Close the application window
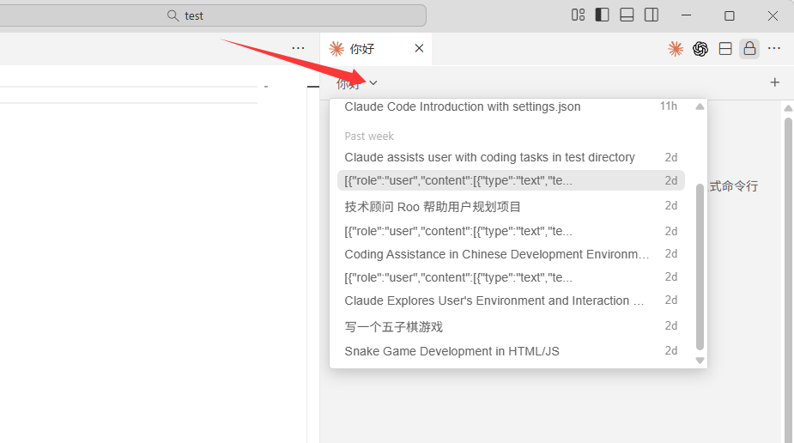794x443 pixels. [773, 15]
